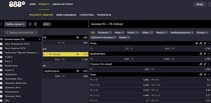Image resolution: width=211 pixels, height=103 pixels.
Task: Open the info icon for Фора market
Action: pyautogui.click(x=201, y=75)
